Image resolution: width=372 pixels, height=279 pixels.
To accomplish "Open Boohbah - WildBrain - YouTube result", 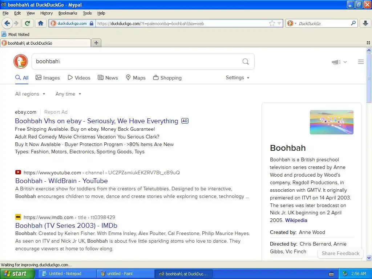I will click(61, 181).
